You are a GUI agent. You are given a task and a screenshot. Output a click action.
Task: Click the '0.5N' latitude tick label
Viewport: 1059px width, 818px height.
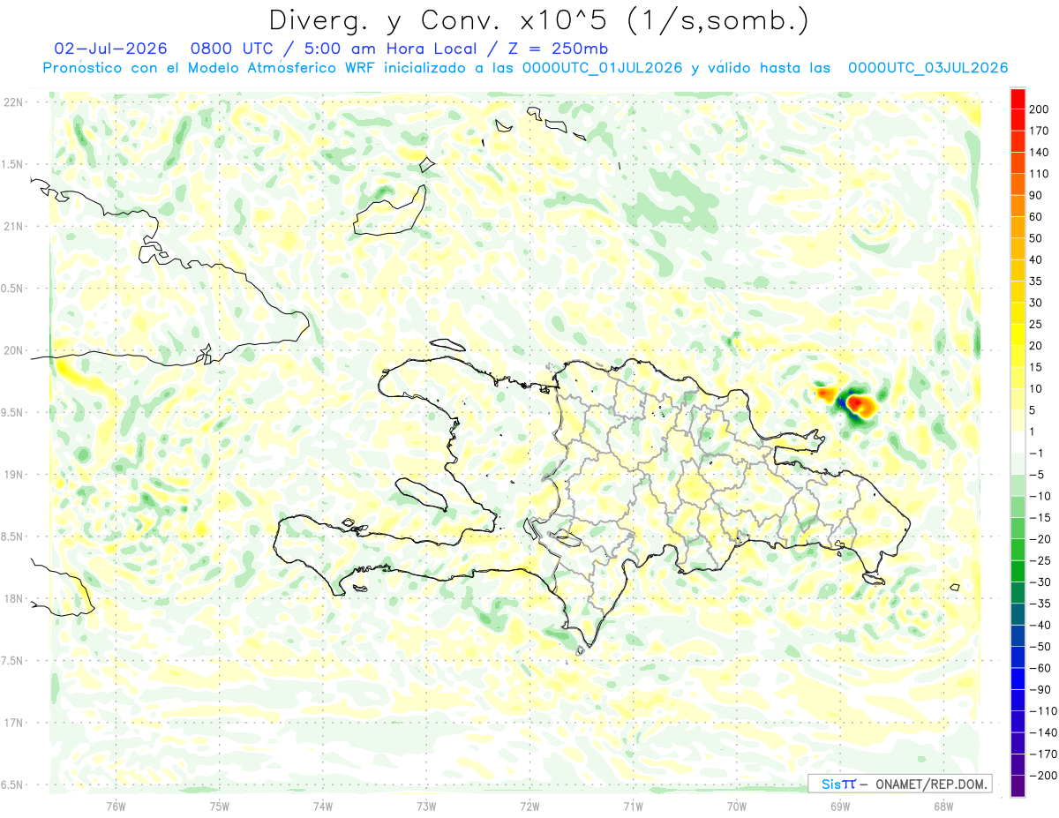(x=12, y=289)
